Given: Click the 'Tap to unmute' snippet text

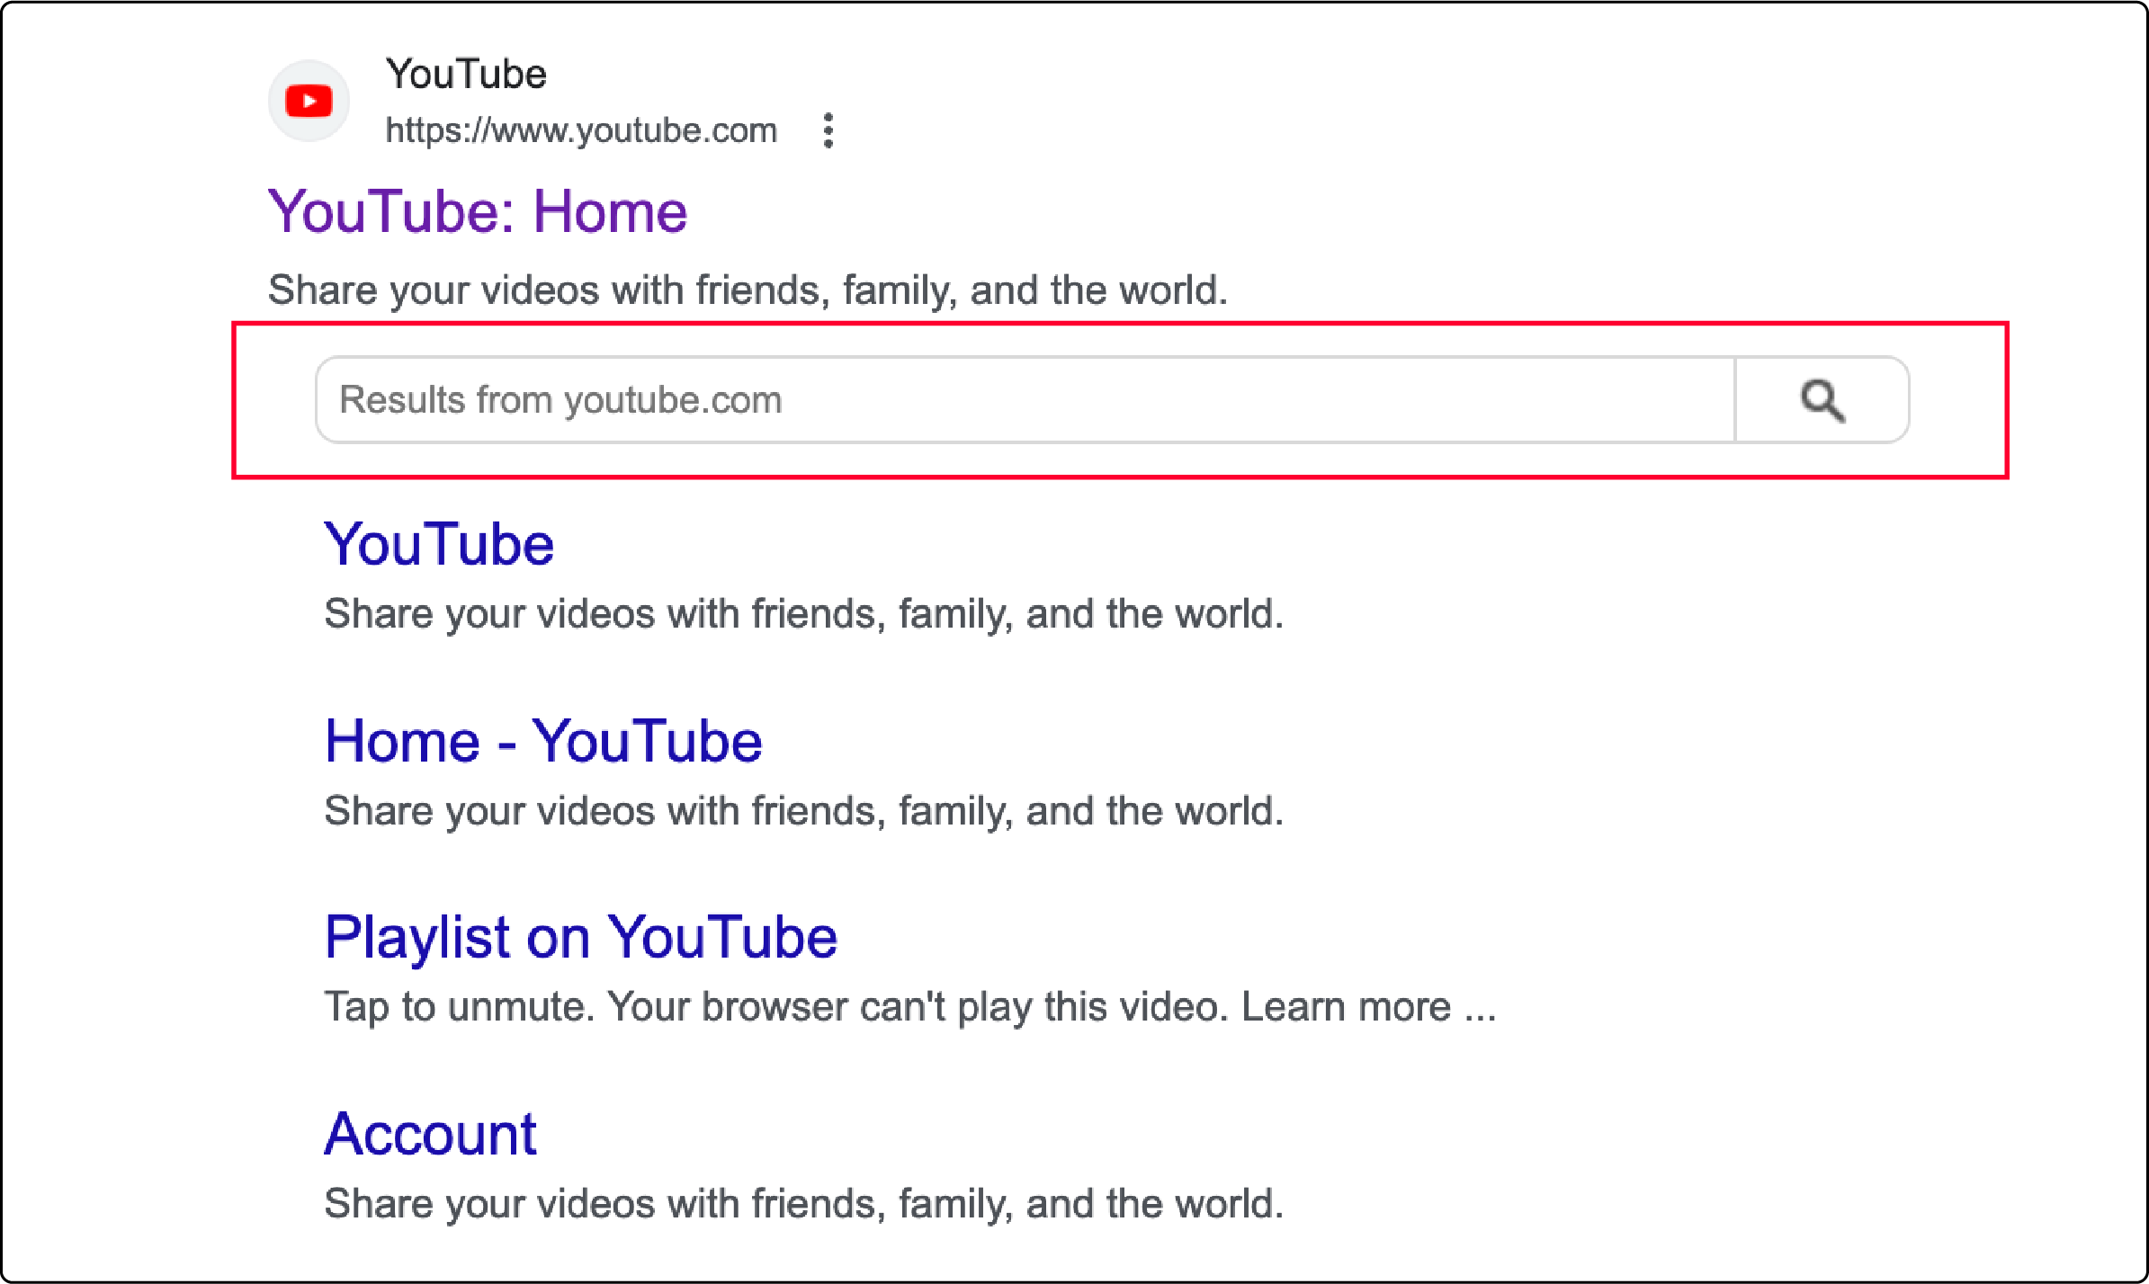Looking at the screenshot, I should tap(910, 1007).
